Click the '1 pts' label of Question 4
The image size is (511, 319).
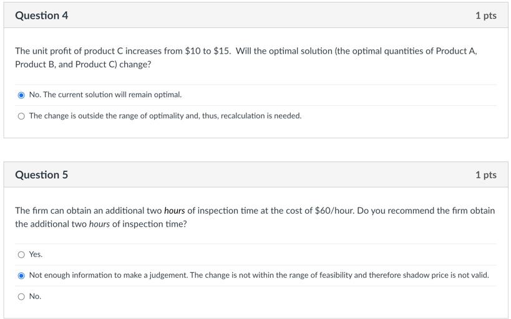pos(485,16)
